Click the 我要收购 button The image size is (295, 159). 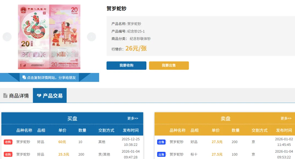[126, 65]
